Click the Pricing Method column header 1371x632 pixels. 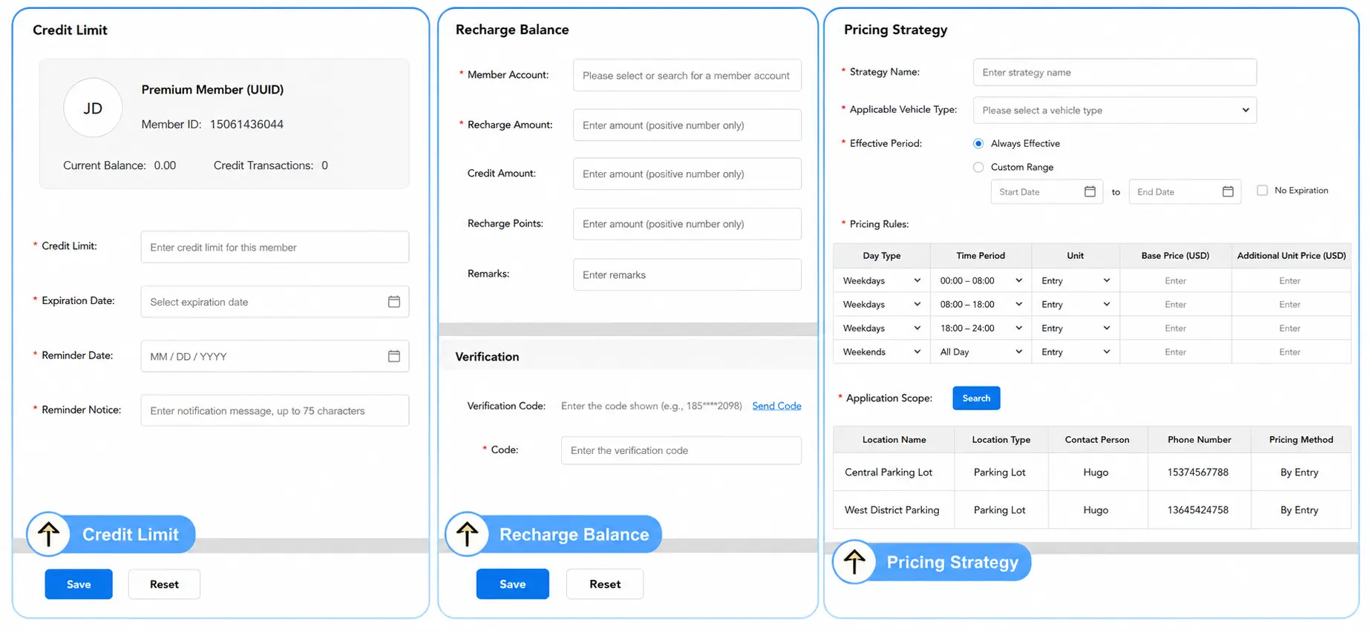click(1301, 439)
